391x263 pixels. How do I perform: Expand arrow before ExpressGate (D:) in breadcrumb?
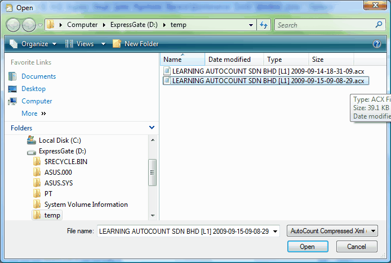[104, 25]
